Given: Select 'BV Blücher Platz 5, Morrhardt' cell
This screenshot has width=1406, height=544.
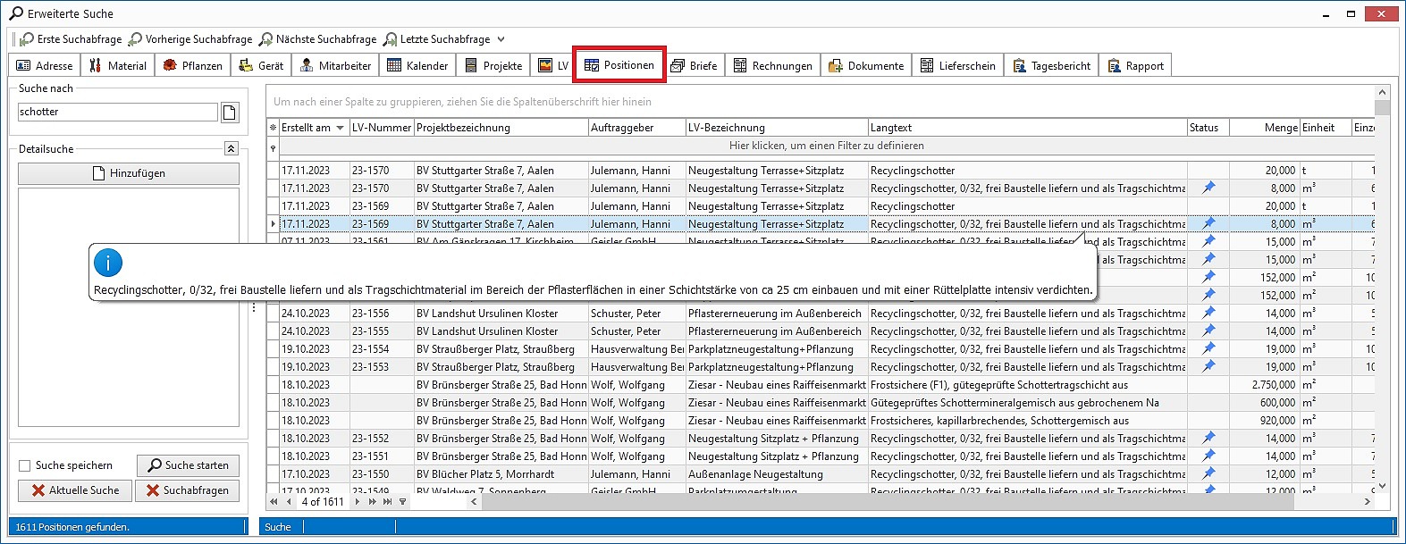Looking at the screenshot, I should (501, 473).
